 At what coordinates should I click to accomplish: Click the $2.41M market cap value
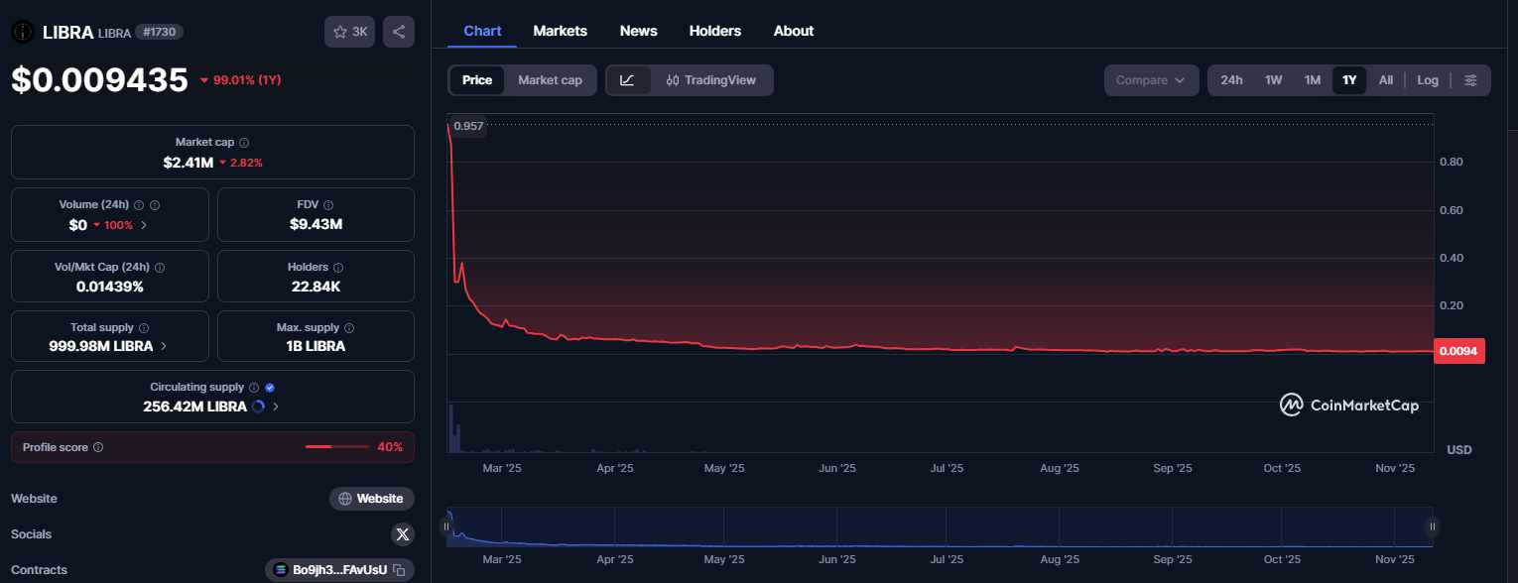(188, 162)
